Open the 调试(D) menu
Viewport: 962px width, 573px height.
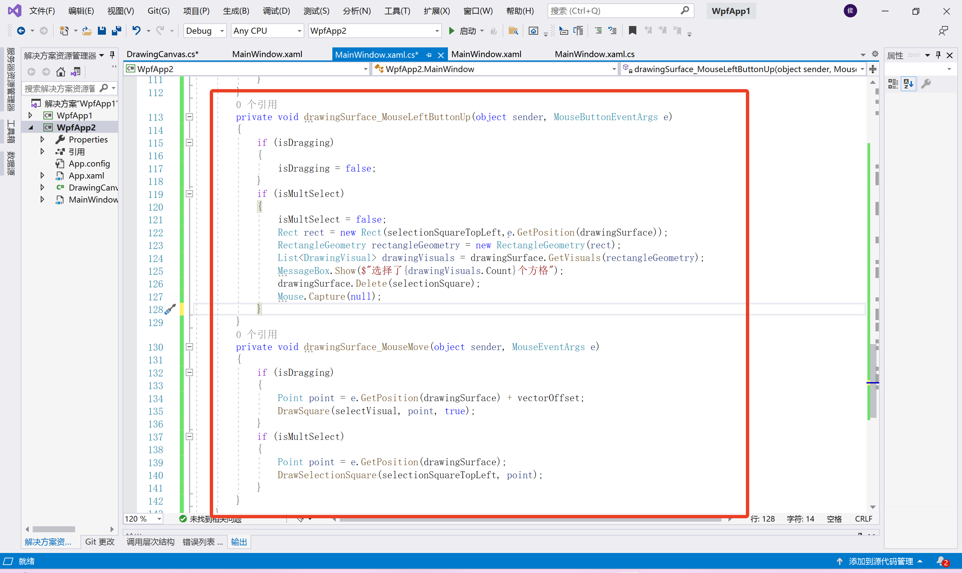click(276, 11)
